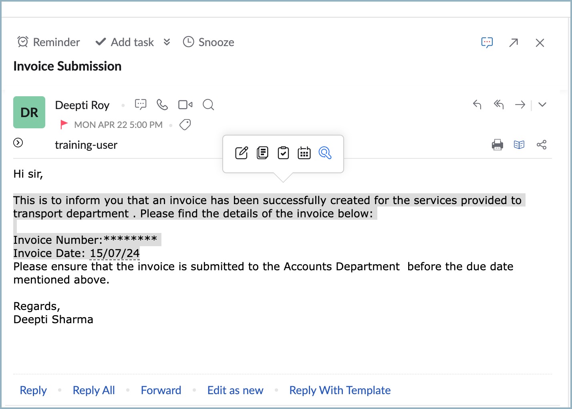Open the more actions chevron beside forward arrow
This screenshot has height=409, width=572.
point(542,105)
